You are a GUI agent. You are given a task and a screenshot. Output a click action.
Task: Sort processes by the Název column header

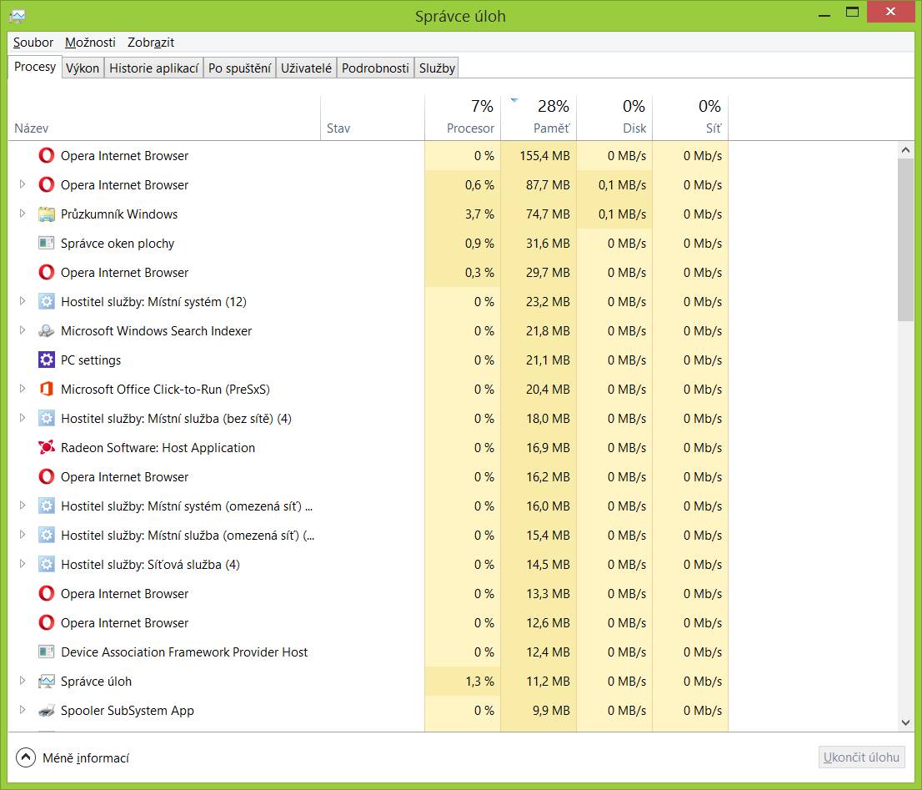pyautogui.click(x=165, y=118)
